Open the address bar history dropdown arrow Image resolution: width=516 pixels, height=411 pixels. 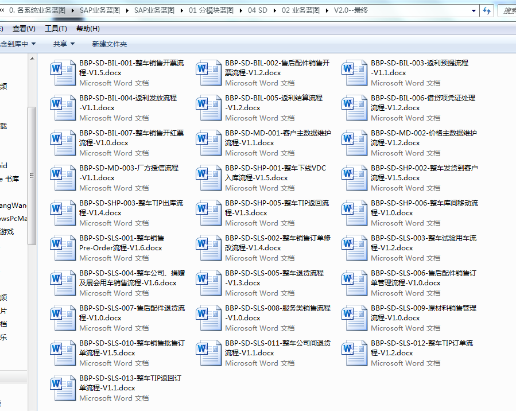point(474,10)
